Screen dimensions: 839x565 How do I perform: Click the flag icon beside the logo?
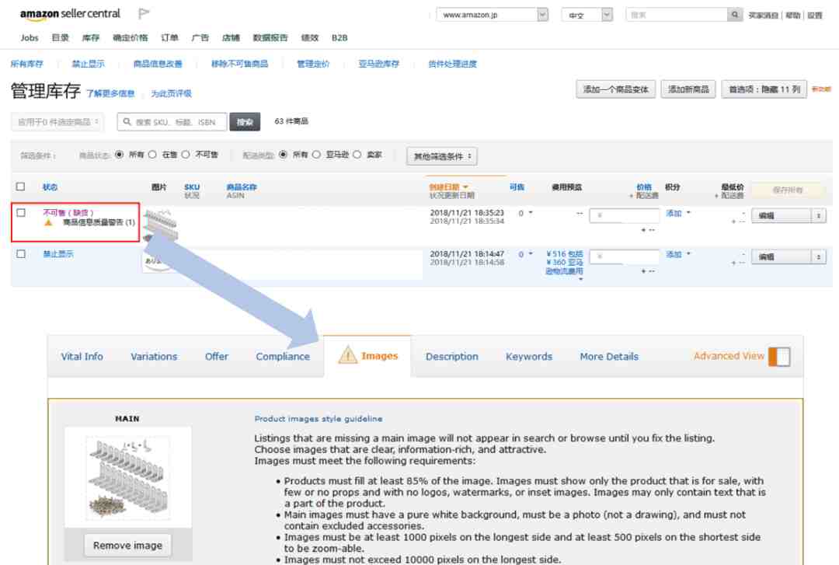click(x=144, y=14)
